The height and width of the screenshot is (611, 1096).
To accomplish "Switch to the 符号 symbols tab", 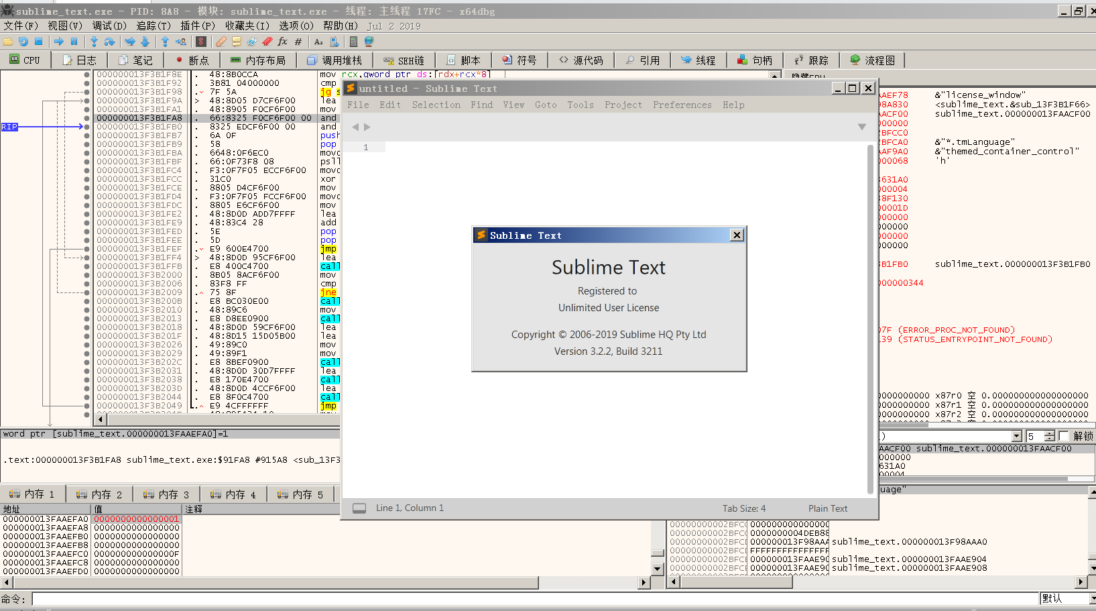I will [520, 60].
